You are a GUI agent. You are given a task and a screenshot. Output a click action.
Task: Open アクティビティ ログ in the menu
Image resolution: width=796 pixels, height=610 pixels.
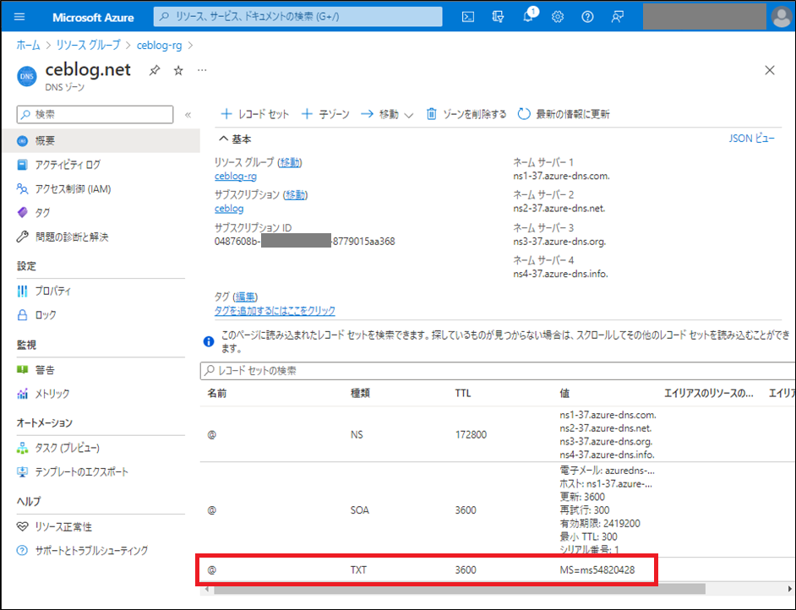point(68,165)
